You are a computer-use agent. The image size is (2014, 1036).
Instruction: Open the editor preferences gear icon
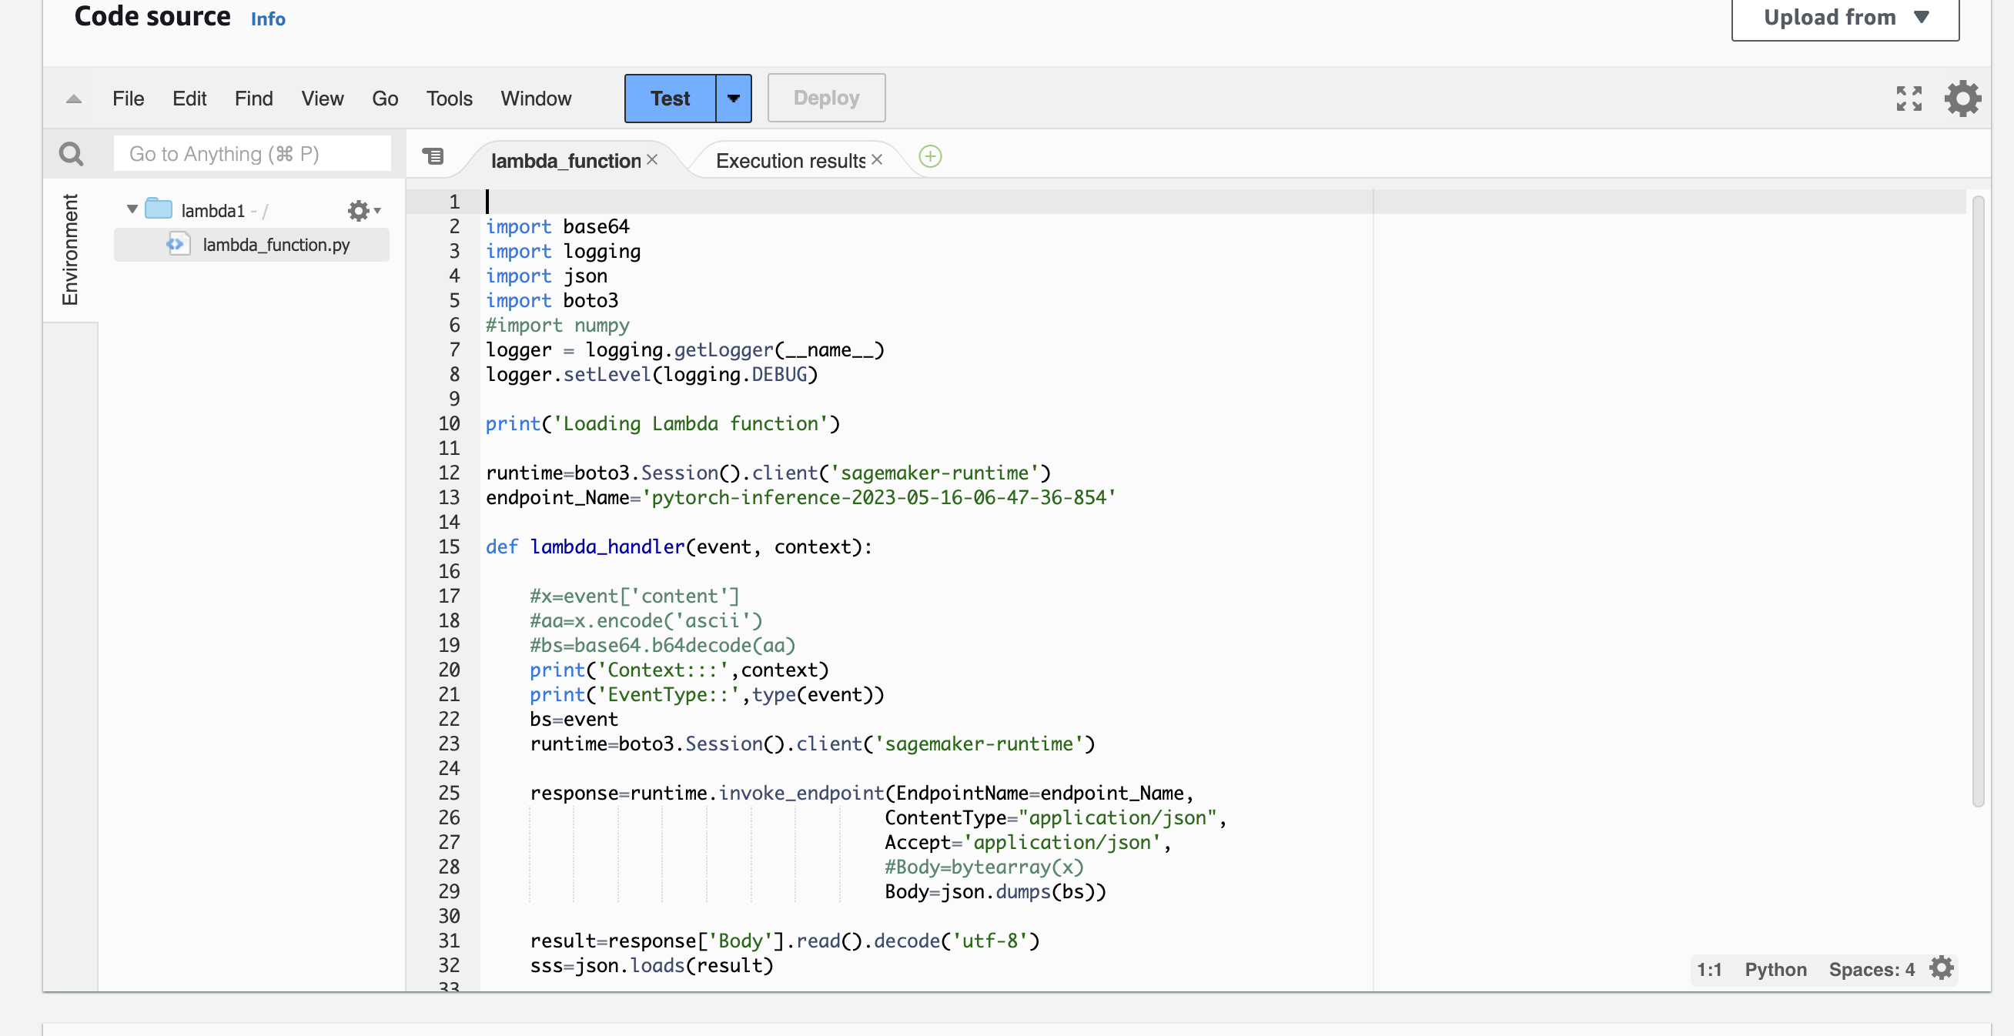tap(1962, 99)
